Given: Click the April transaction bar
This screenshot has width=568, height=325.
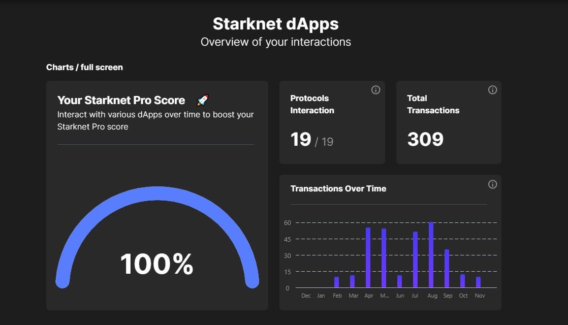Looking at the screenshot, I should (x=368, y=256).
